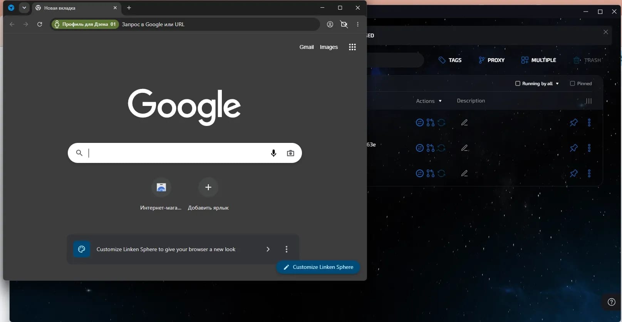The height and width of the screenshot is (322, 622).
Task: Expand the customize card with the chevron arrow
Action: click(268, 249)
